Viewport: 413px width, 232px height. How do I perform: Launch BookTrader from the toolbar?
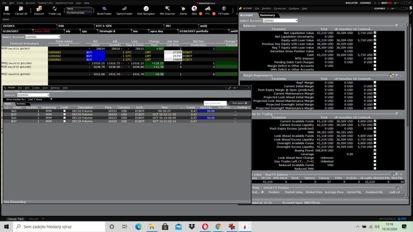[104, 11]
